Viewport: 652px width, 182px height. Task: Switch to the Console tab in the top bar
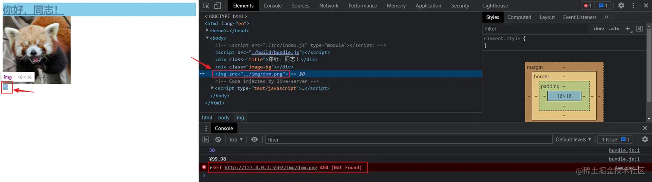273,6
